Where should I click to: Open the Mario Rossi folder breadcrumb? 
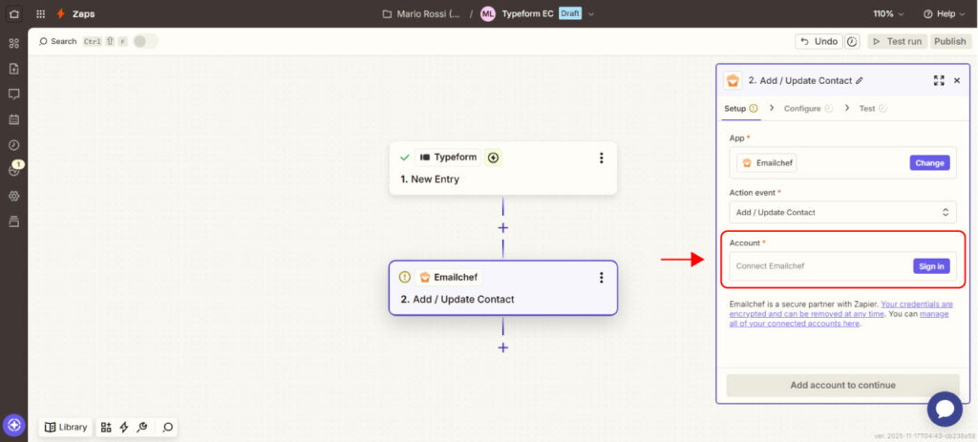421,13
